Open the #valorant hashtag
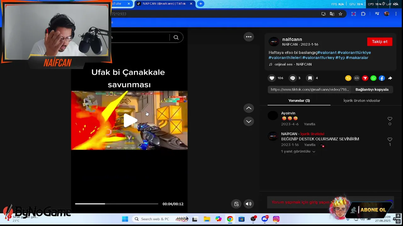Viewport: 403px width, 226px height. point(326,52)
